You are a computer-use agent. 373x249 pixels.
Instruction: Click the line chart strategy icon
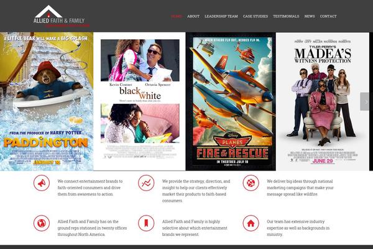[x=146, y=183]
